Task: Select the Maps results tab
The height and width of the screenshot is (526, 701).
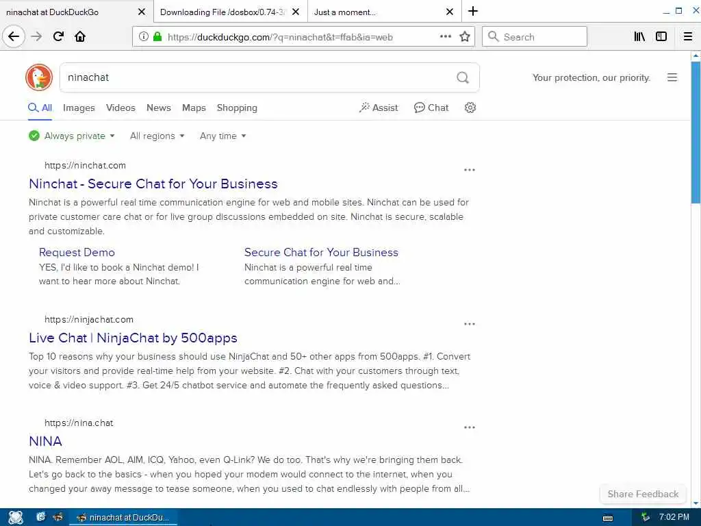Action: tap(194, 108)
